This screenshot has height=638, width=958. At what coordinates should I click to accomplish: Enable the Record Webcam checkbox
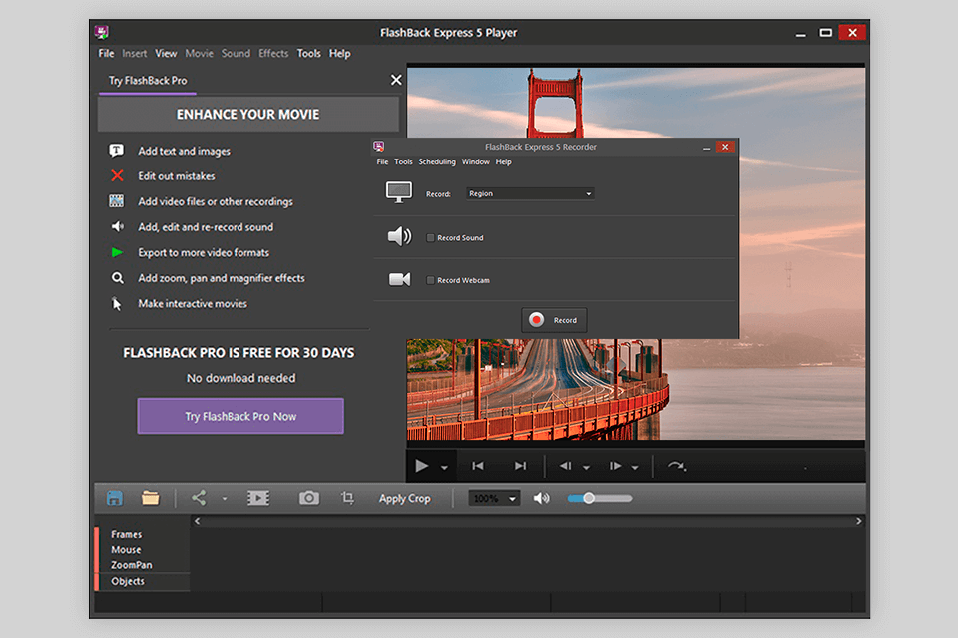click(430, 280)
